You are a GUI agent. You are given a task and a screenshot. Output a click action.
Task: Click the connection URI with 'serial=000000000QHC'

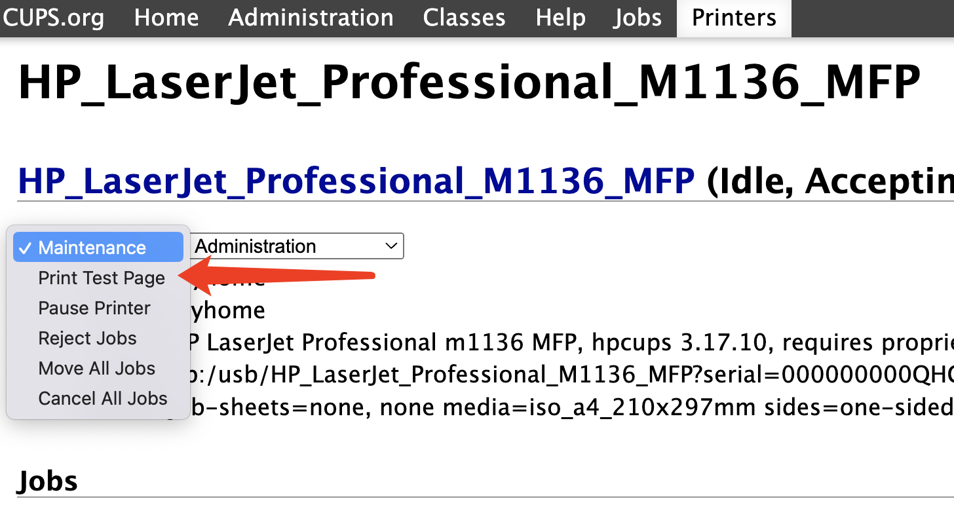pyautogui.click(x=572, y=375)
